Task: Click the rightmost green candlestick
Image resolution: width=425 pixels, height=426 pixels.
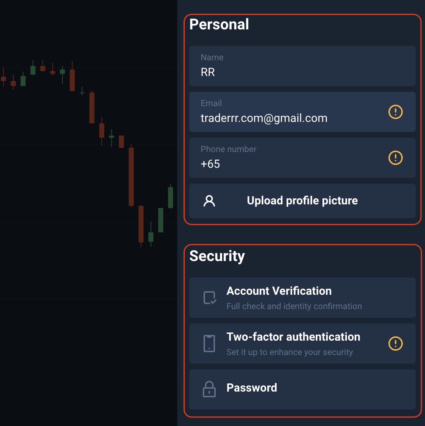Action: point(171,197)
